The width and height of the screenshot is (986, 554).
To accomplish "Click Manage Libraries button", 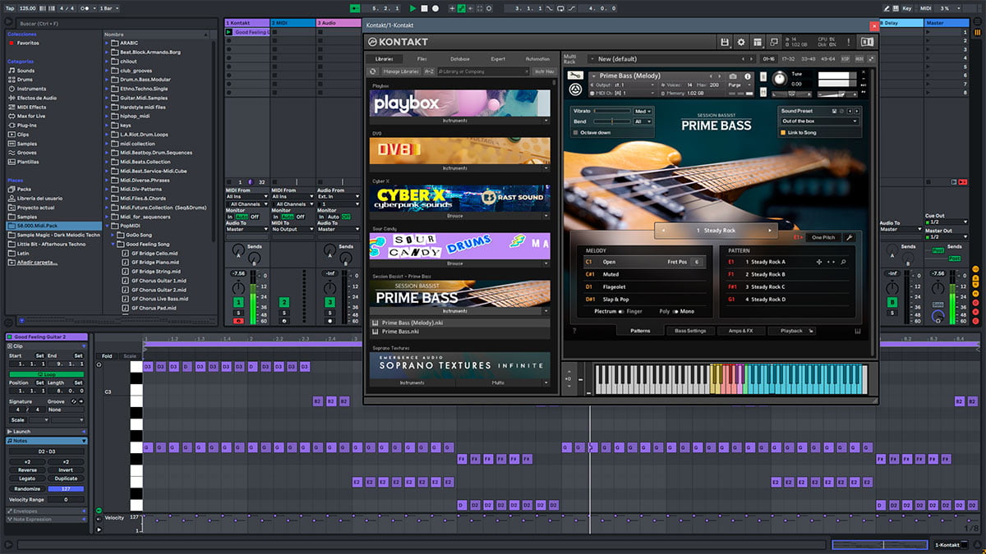I will [399, 71].
